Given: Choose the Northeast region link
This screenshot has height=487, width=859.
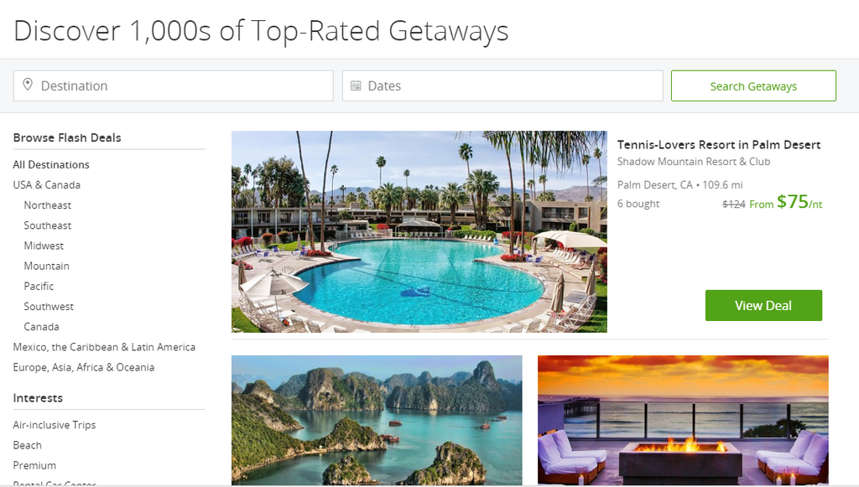Looking at the screenshot, I should click(48, 205).
